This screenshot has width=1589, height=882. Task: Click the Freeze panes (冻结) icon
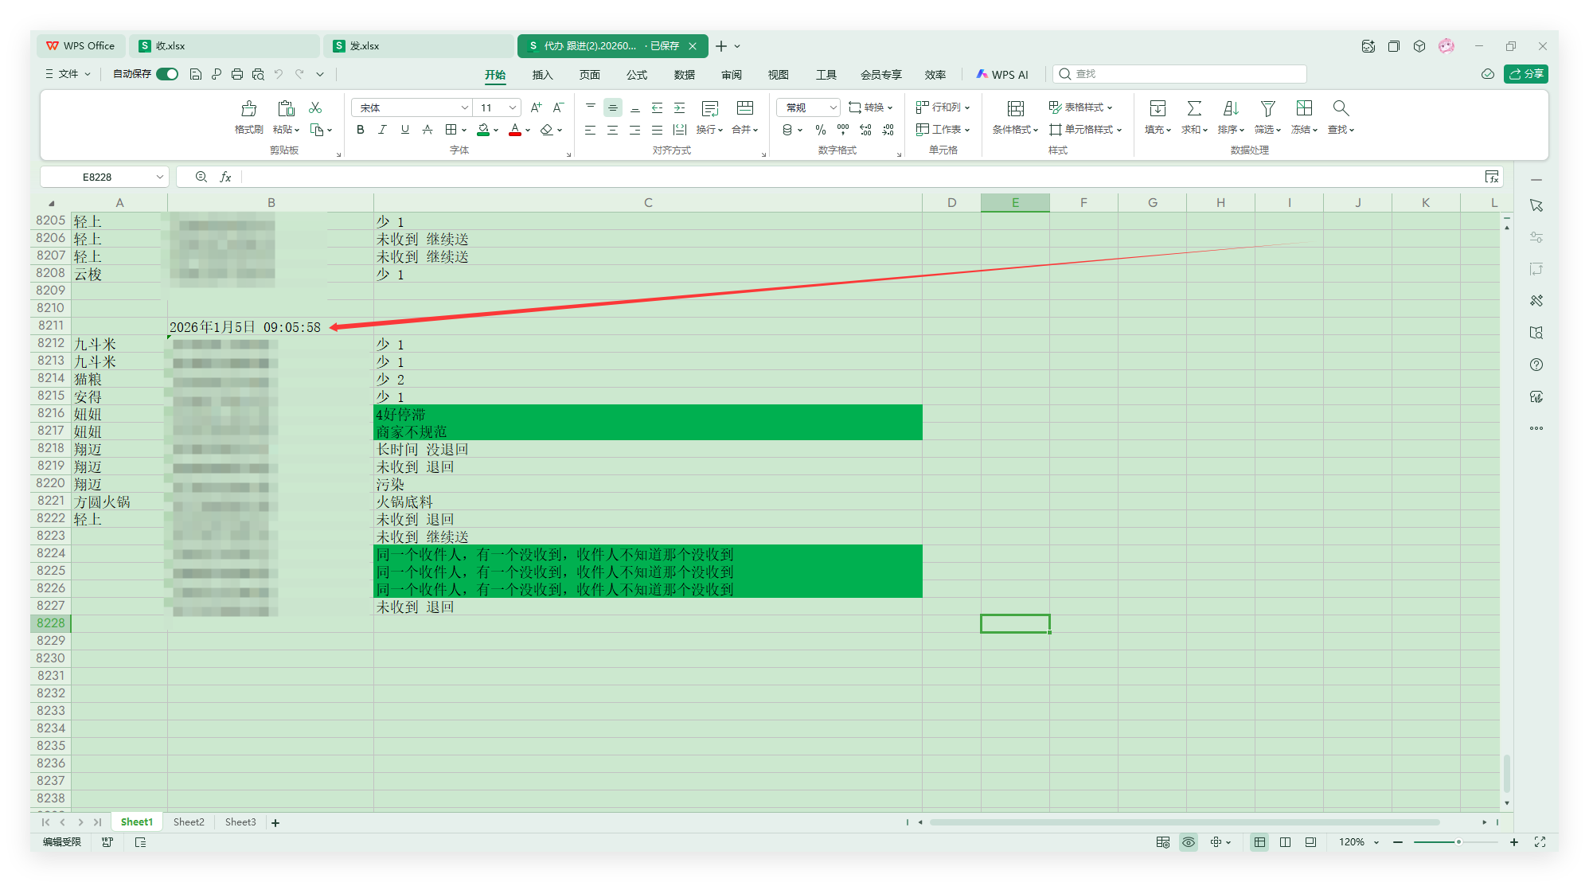coord(1304,109)
